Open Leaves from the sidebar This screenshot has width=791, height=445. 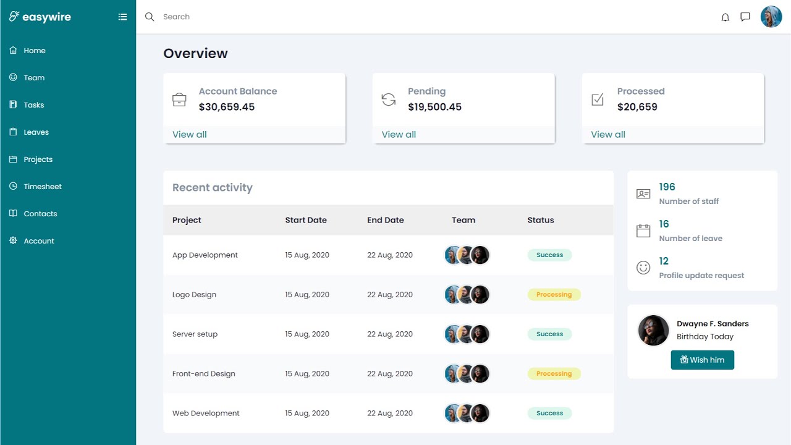[36, 132]
